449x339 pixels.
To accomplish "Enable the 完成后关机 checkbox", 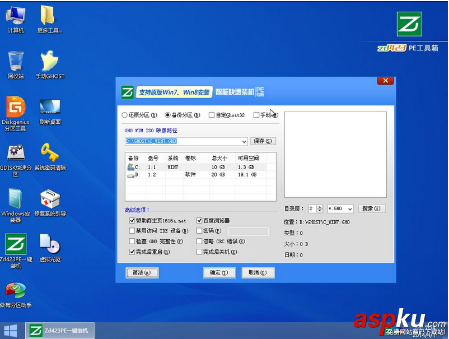I will (200, 252).
